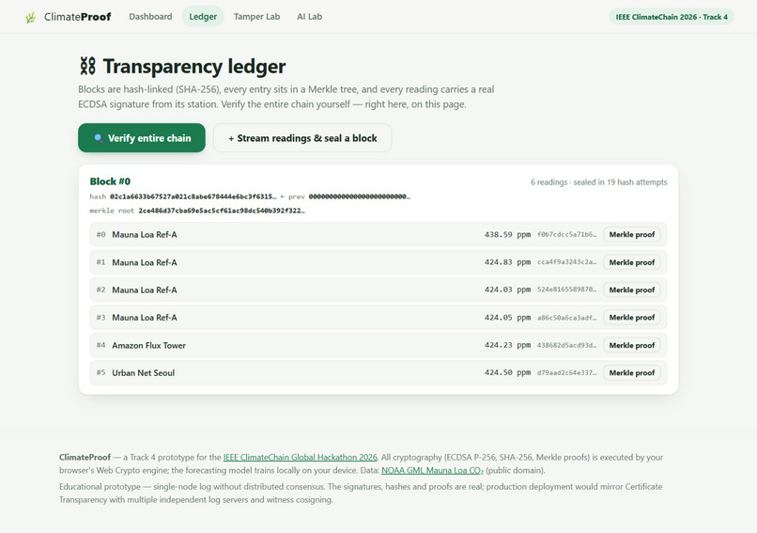Open Merkle proof for Amazon Flux Tower
Image resolution: width=757 pixels, height=533 pixels.
point(631,346)
